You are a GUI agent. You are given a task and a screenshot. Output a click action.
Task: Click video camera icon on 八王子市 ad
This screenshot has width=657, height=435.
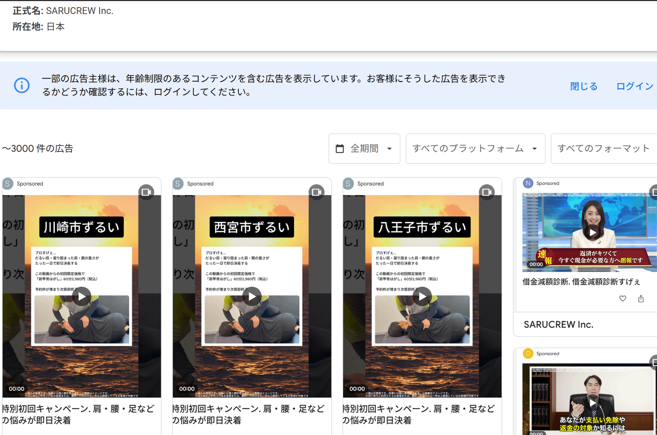[x=487, y=192]
